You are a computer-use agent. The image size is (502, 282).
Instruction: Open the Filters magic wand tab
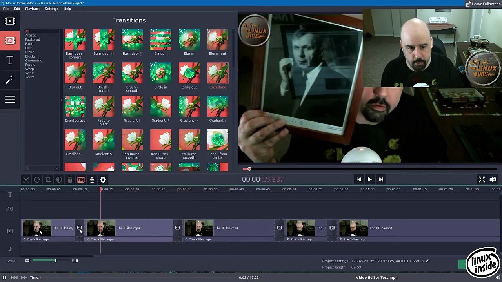tap(10, 80)
